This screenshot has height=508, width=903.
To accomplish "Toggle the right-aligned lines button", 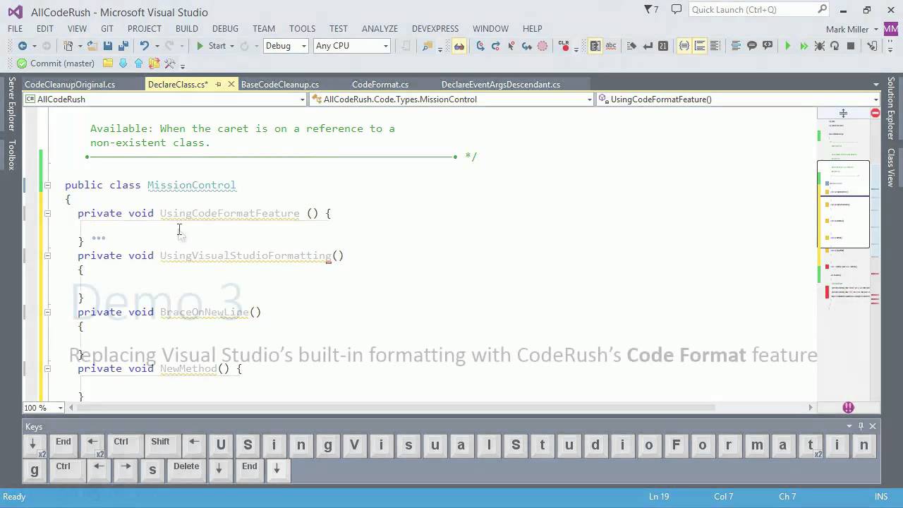I will (715, 46).
